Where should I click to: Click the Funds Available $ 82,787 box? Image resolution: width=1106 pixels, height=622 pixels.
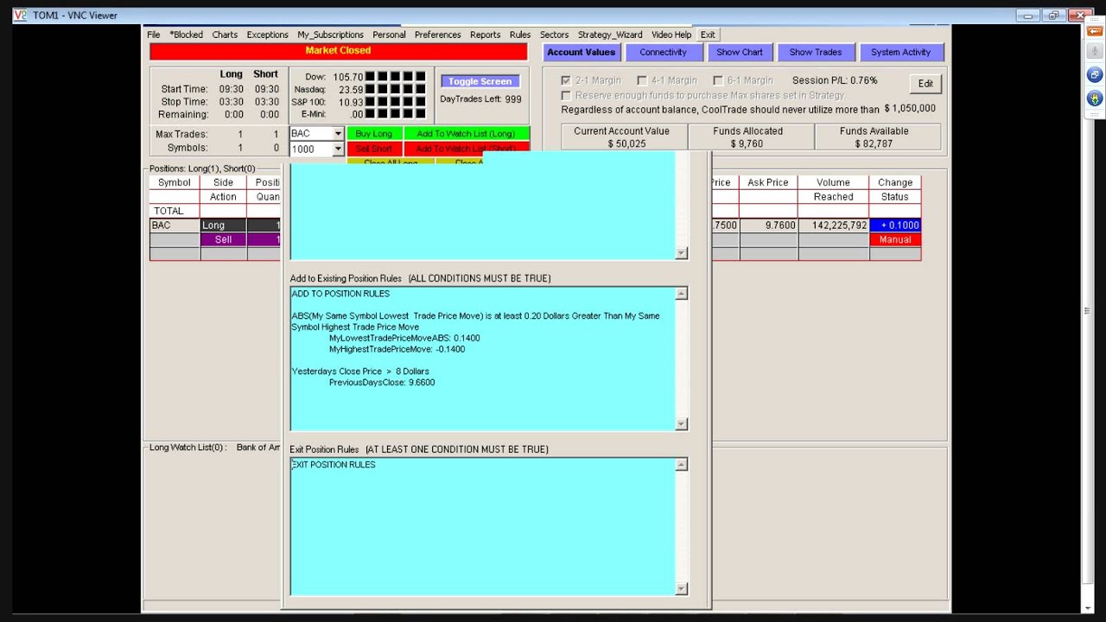coord(877,137)
